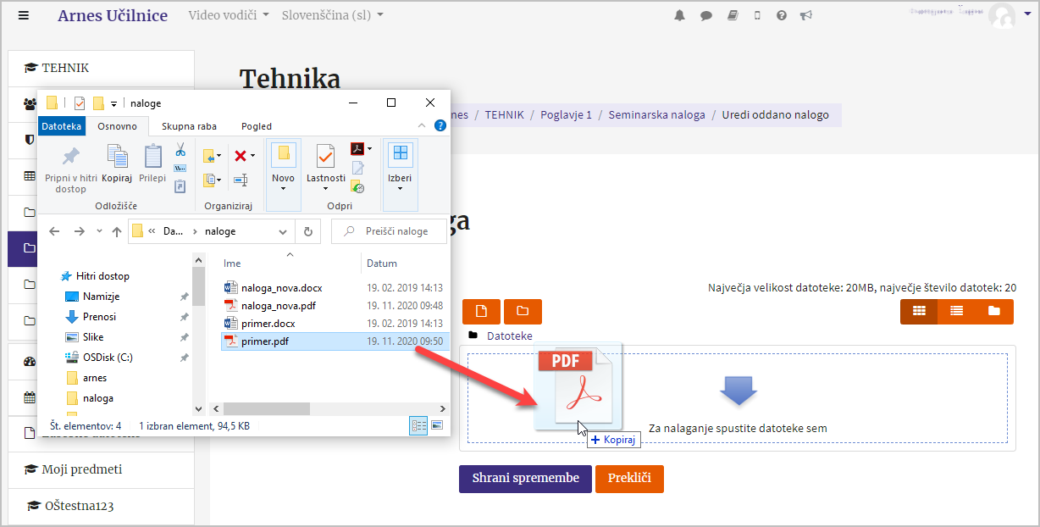This screenshot has height=527, width=1040.
Task: Click the user avatar picture
Action: click(x=1002, y=16)
